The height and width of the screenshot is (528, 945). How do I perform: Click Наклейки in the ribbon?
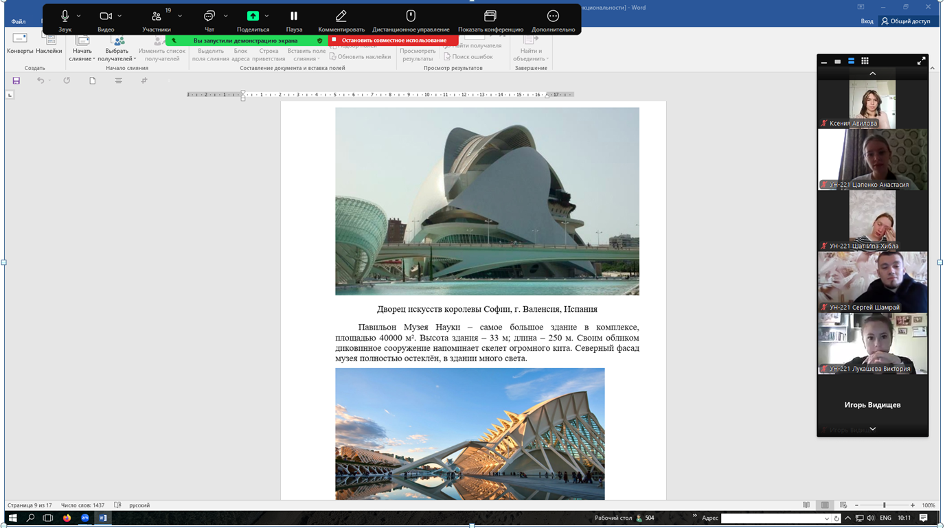pos(49,44)
